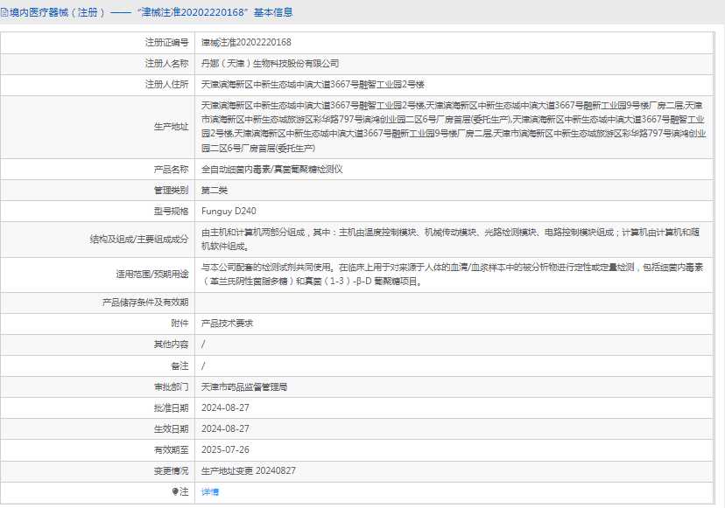Click the multi-line 生产地址 address text
The image size is (725, 508).
point(454,127)
